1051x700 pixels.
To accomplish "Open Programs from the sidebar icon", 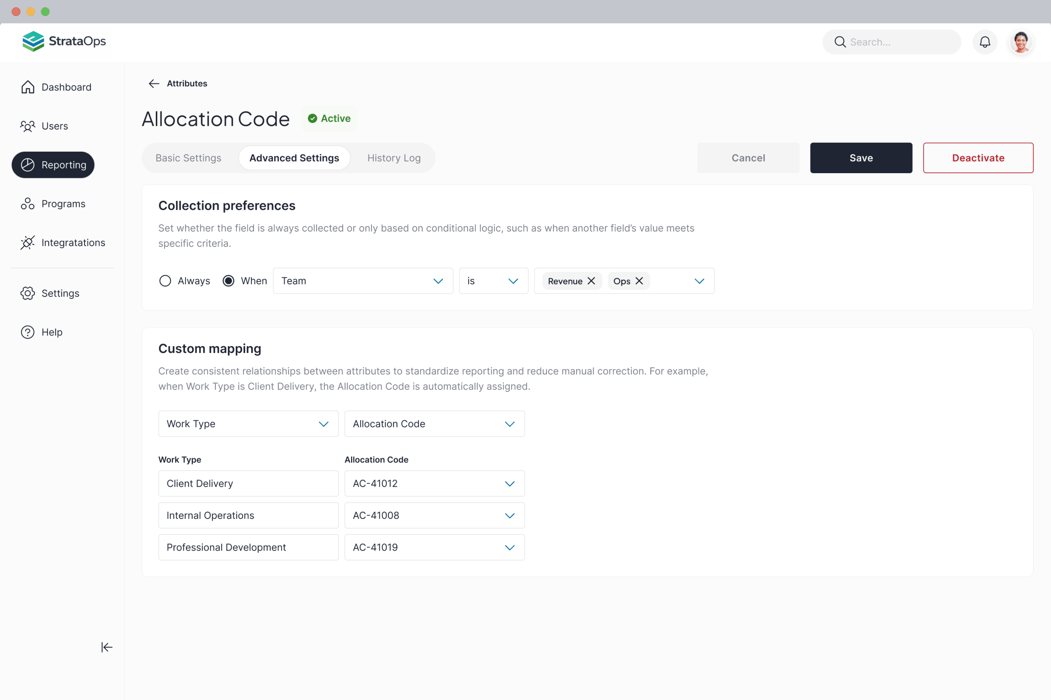I will (28, 203).
